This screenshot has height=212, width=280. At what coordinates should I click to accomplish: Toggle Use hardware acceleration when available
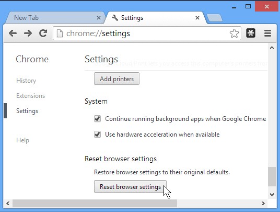[x=97, y=135]
